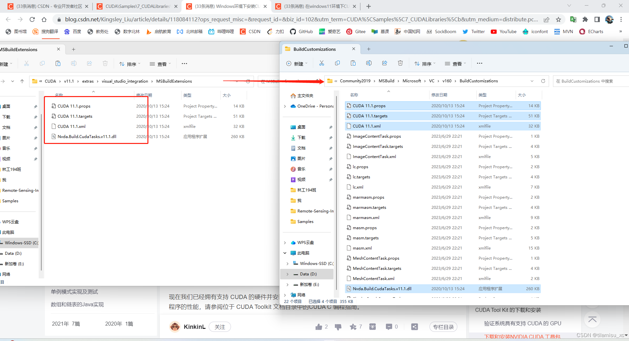This screenshot has height=341, width=629.
Task: Switch to the 在windows11环境下CU browser tab
Action: coord(316,6)
